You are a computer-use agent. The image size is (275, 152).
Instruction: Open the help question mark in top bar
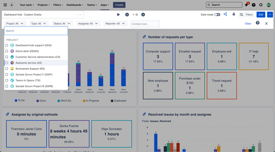[254, 5]
